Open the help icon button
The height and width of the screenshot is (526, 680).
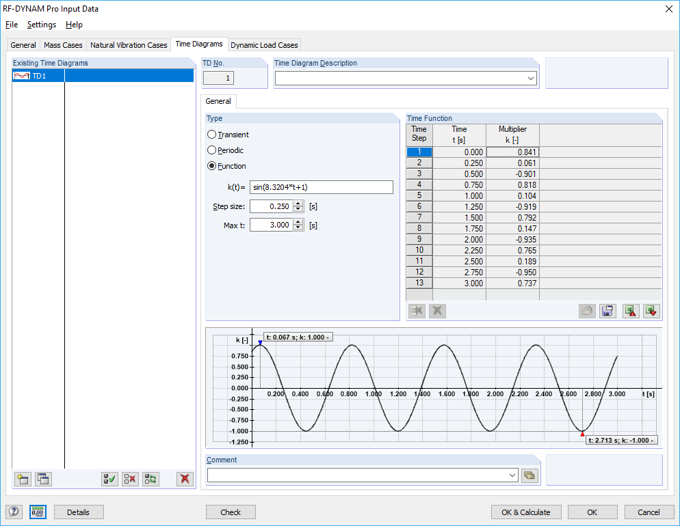click(14, 512)
